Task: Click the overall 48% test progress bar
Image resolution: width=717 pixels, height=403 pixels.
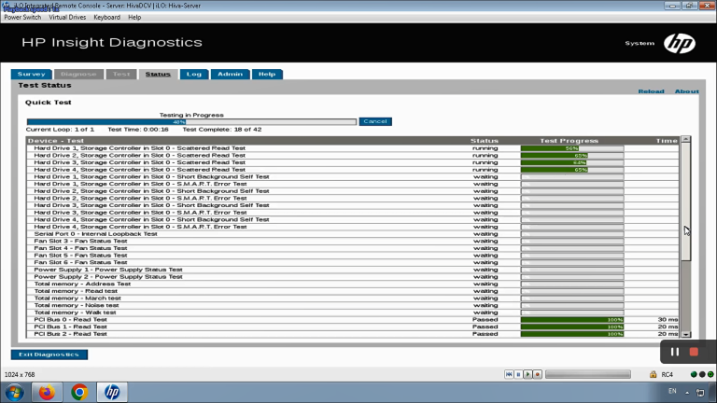Action: tap(191, 122)
